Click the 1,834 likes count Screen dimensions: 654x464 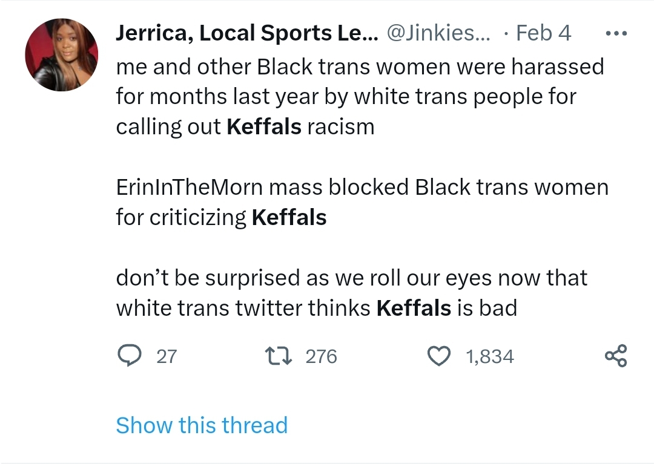click(x=490, y=357)
